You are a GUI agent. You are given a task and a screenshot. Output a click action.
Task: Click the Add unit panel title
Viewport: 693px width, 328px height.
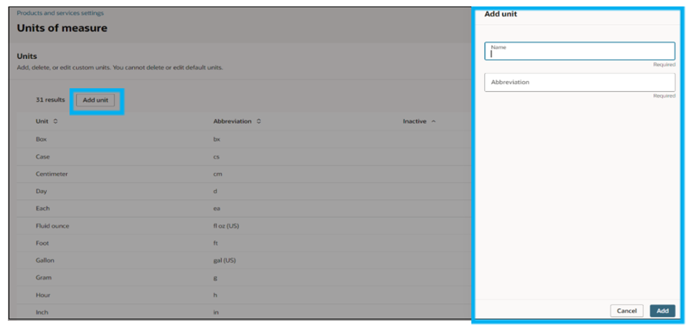click(501, 14)
